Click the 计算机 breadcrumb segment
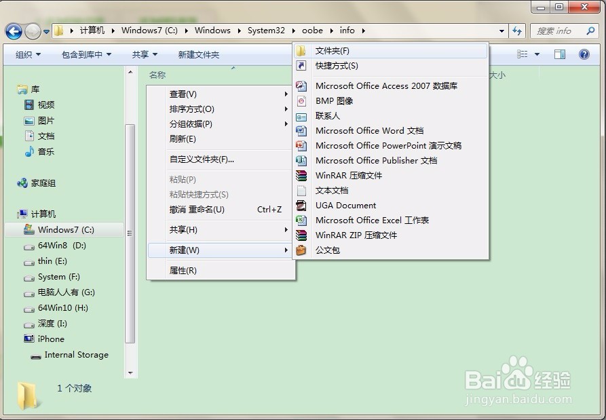Image resolution: width=606 pixels, height=420 pixels. click(x=92, y=31)
